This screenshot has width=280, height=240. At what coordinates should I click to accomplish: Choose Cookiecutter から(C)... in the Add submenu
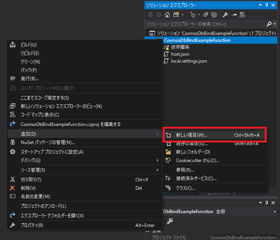[215, 160]
